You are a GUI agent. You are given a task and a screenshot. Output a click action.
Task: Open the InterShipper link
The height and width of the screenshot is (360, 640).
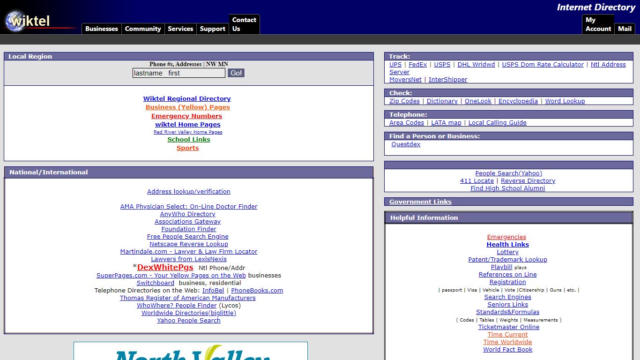(448, 80)
